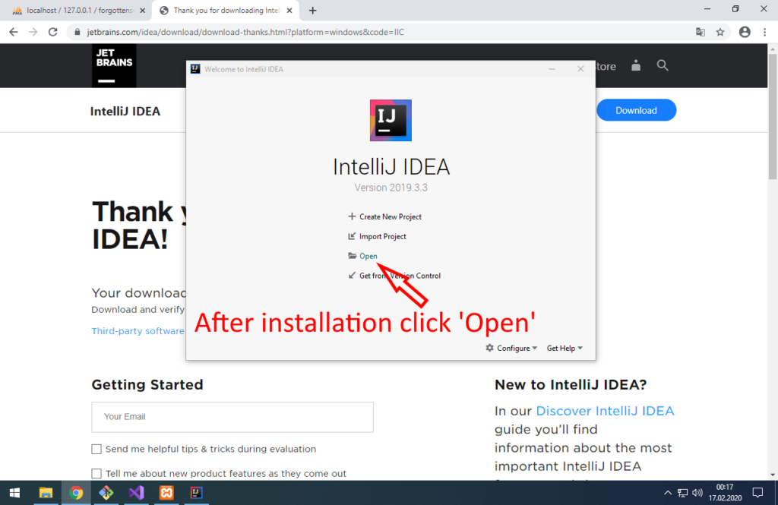778x505 pixels.
Task: Click the IntelliJ IDEA logo in dialog
Action: point(391,121)
